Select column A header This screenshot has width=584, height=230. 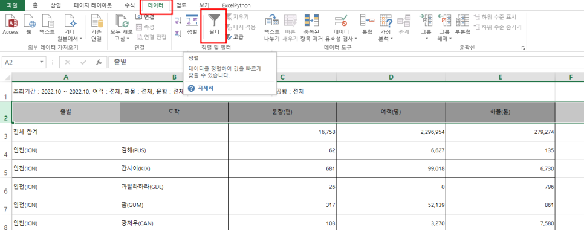66,77
